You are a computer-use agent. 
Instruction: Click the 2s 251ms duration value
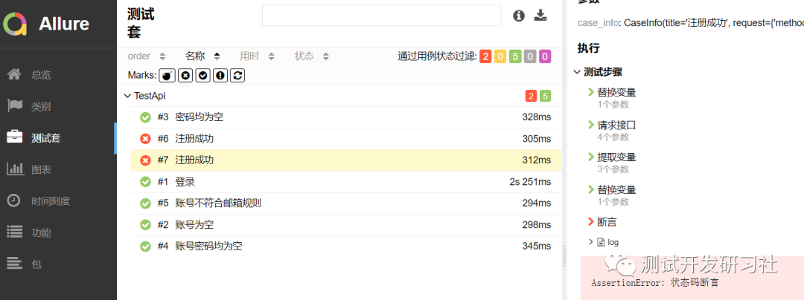pyautogui.click(x=530, y=182)
